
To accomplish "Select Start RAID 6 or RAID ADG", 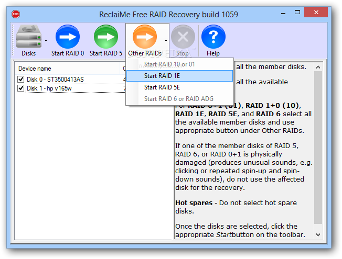I will tap(180, 99).
